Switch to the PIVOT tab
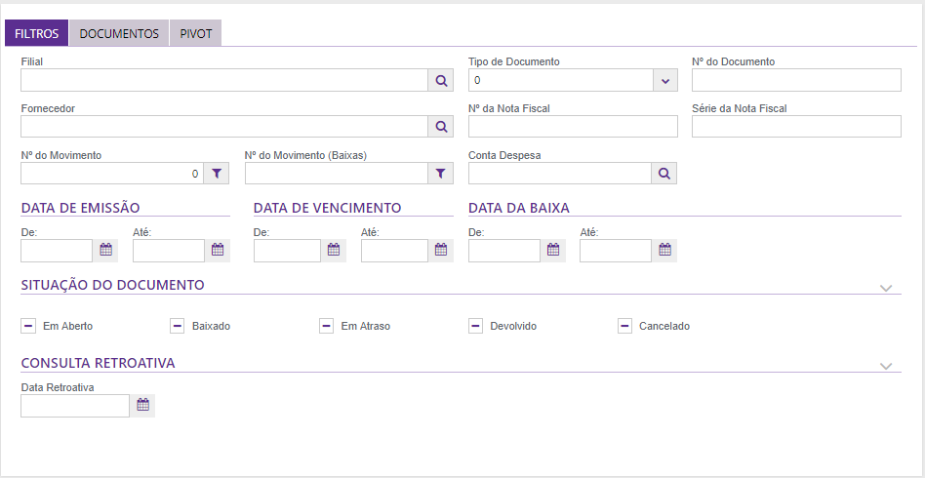The width and height of the screenshot is (925, 478). coord(196,33)
